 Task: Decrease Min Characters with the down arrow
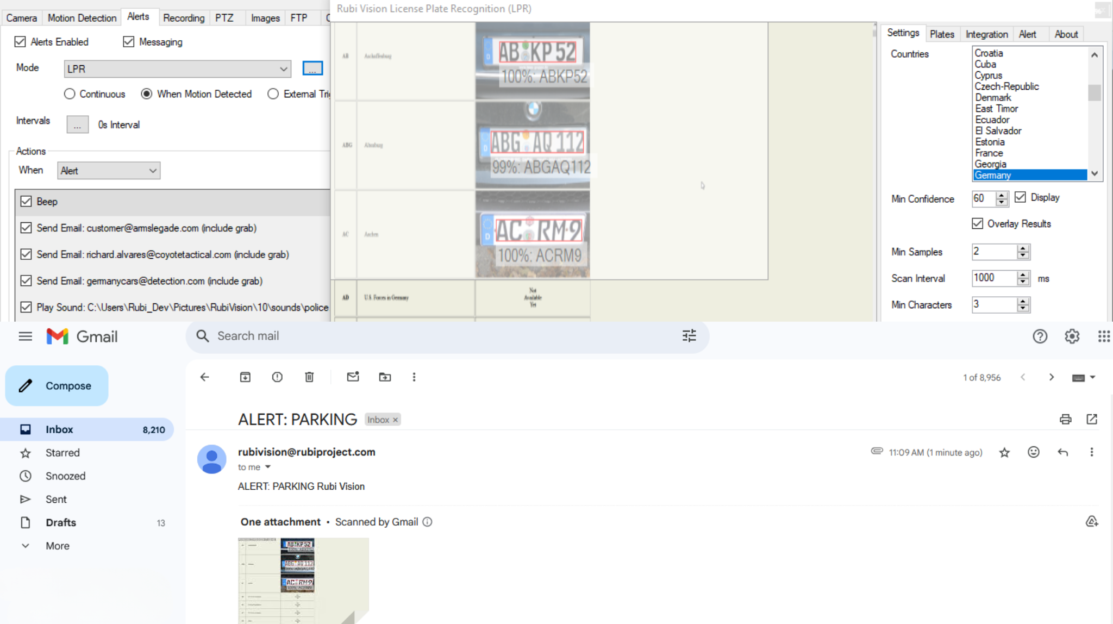(1023, 308)
